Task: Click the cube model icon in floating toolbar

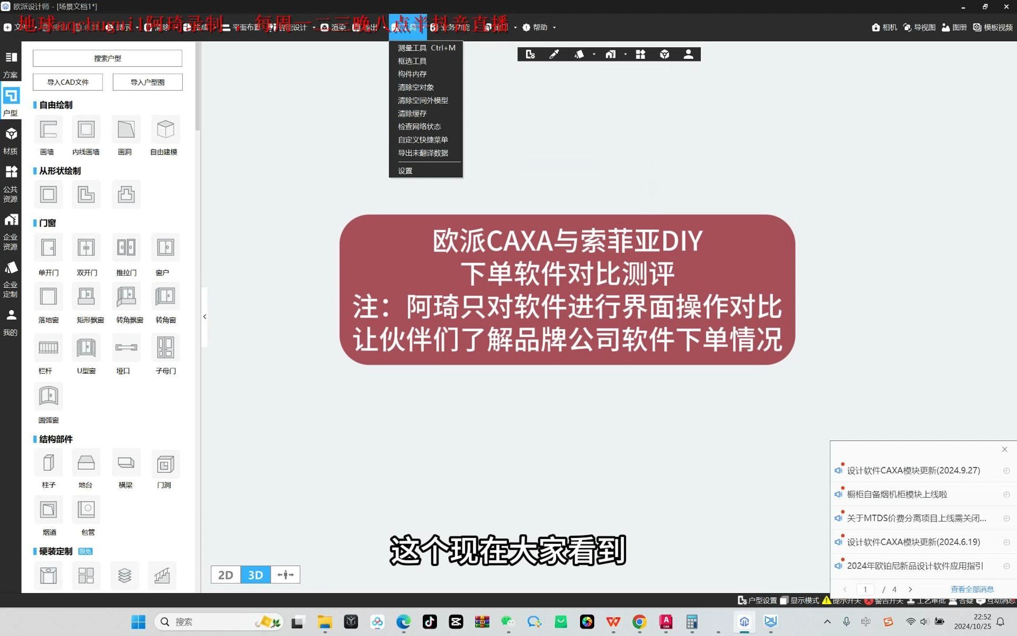Action: 664,54
